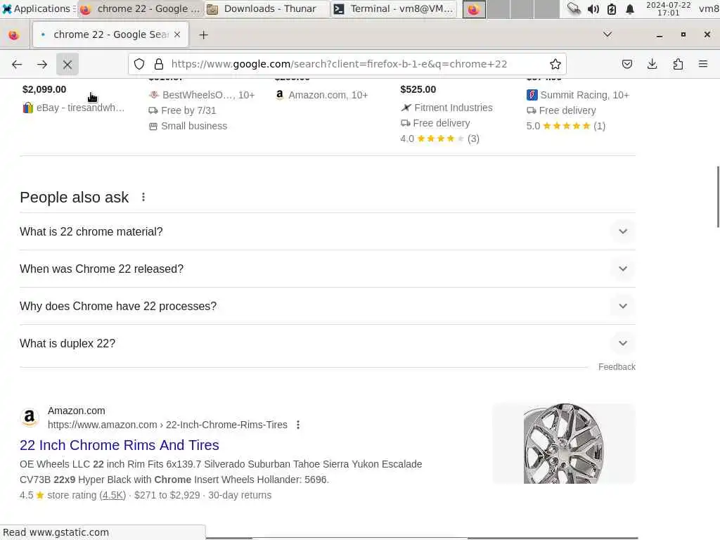Go back to the previous page

pyautogui.click(x=17, y=64)
